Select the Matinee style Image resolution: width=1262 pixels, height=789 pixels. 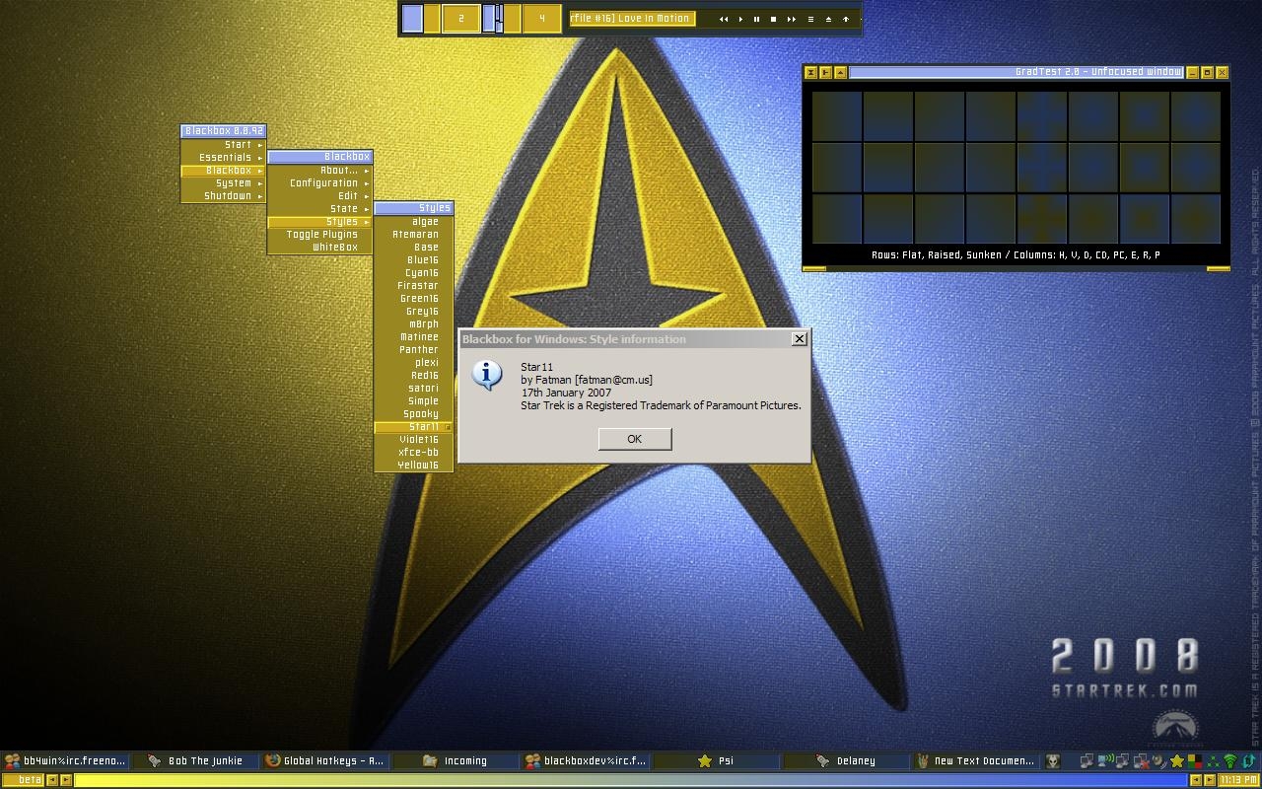tap(413, 337)
